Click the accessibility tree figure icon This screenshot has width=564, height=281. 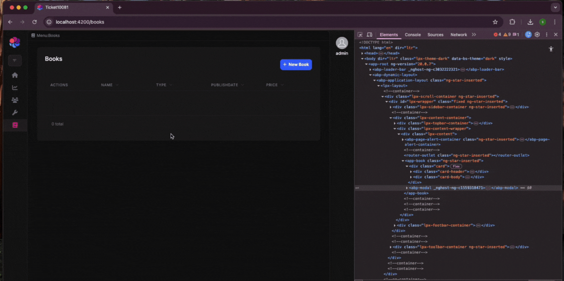pyautogui.click(x=550, y=49)
